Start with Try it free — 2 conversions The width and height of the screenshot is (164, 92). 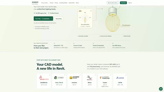pos(43,19)
